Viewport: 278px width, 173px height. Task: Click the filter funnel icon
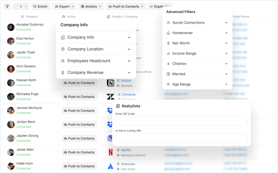click(7, 6)
